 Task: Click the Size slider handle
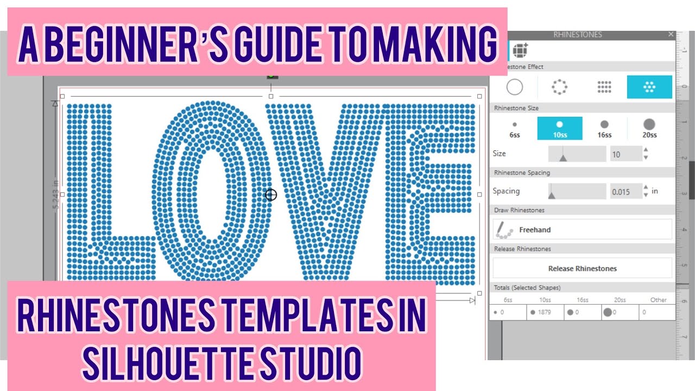pos(563,157)
